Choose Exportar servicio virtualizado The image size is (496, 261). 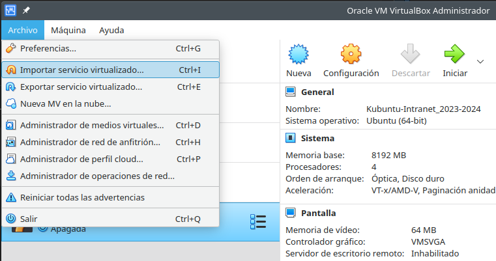(x=81, y=87)
